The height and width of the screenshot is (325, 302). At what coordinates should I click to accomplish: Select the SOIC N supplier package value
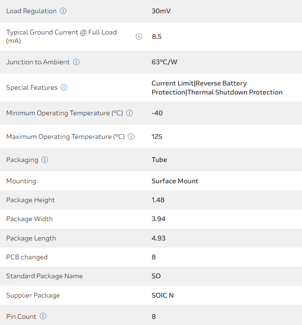pyautogui.click(x=163, y=295)
